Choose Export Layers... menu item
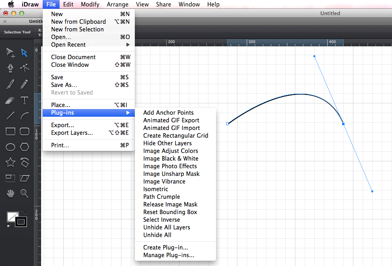 click(89, 133)
